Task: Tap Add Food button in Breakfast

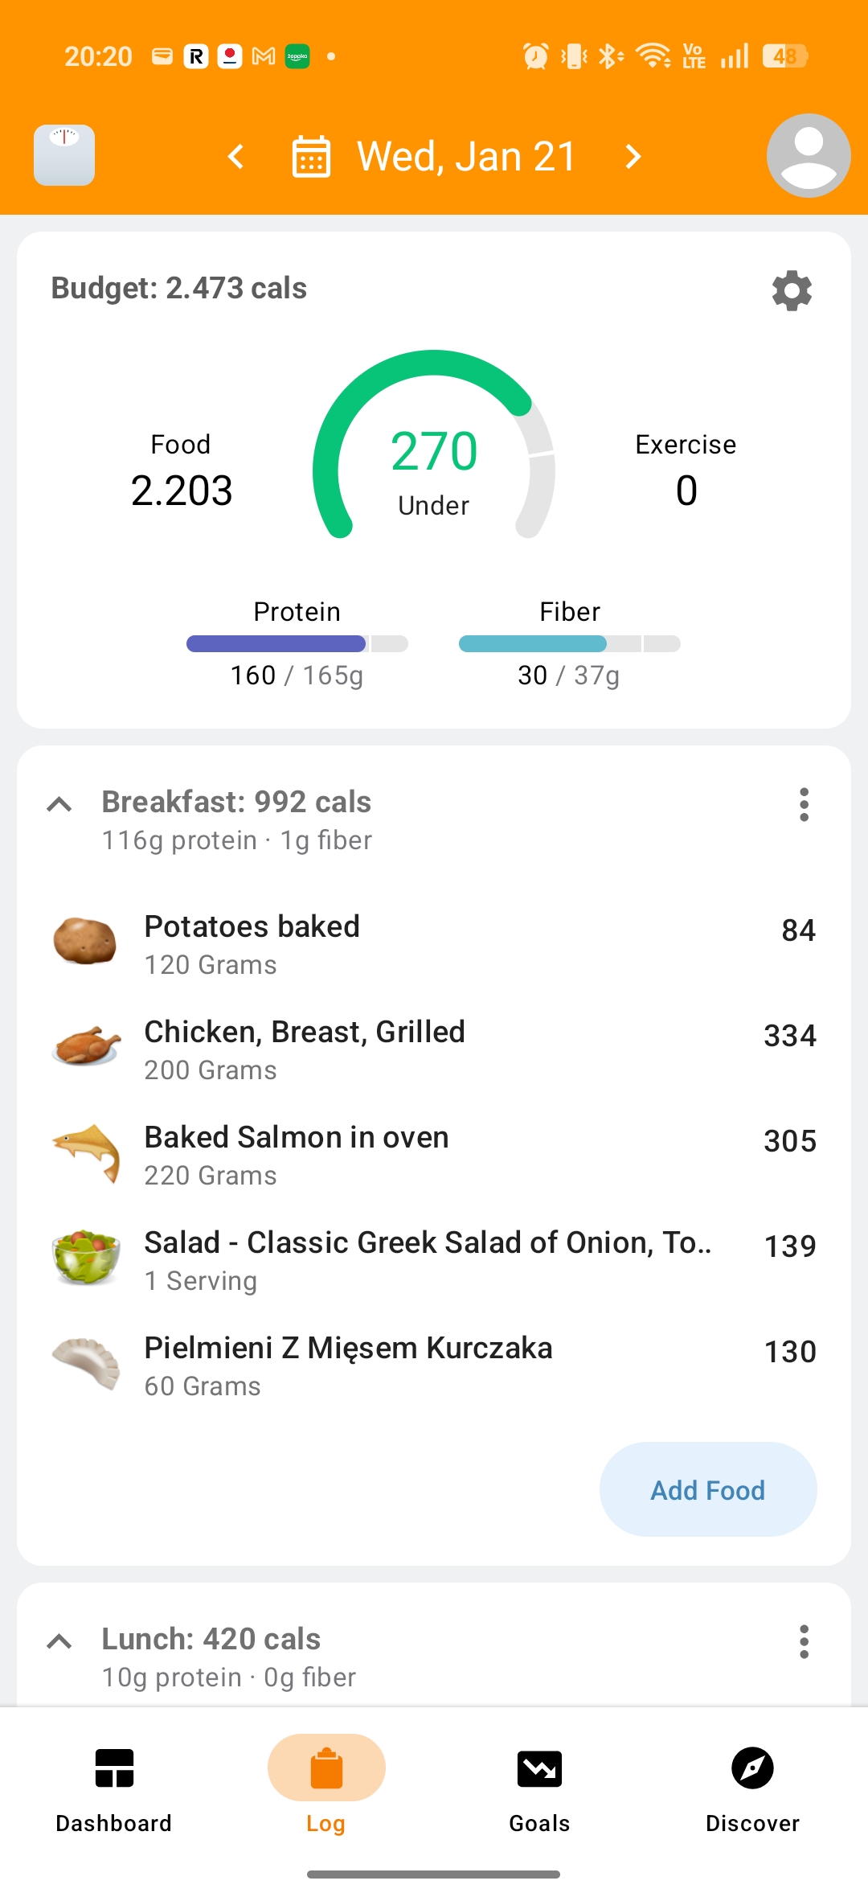Action: tap(707, 1489)
